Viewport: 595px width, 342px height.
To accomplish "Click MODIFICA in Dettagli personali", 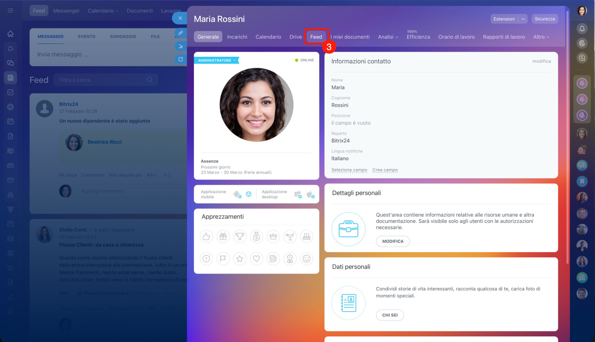I will [x=393, y=241].
